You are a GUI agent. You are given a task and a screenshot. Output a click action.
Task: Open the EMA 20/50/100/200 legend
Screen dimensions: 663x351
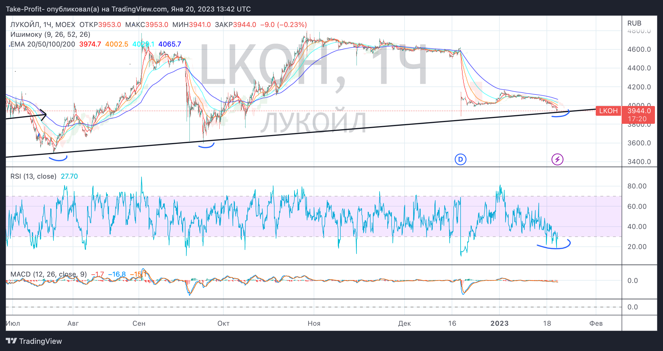coord(43,44)
